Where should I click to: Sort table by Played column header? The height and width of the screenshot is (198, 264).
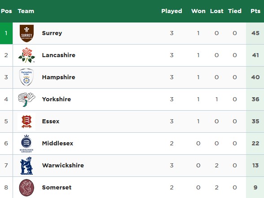point(172,11)
